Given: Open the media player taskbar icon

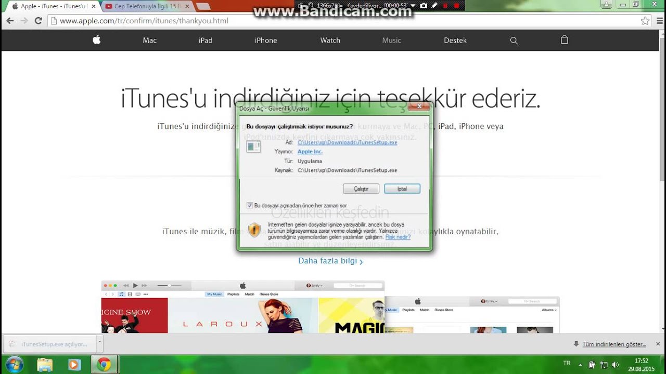Looking at the screenshot, I should point(74,365).
